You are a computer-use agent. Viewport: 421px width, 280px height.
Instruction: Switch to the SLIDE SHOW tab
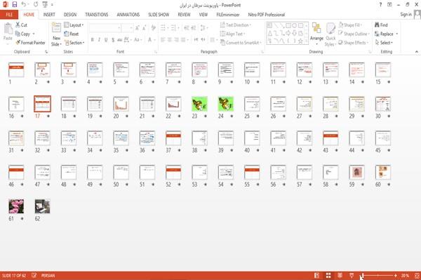(159, 15)
